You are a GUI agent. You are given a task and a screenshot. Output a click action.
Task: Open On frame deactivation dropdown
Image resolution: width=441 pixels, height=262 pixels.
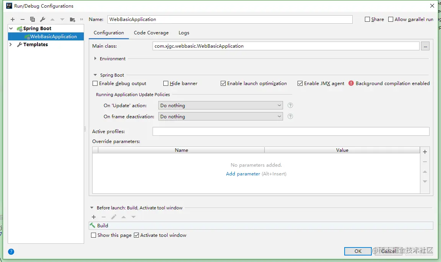pos(220,116)
